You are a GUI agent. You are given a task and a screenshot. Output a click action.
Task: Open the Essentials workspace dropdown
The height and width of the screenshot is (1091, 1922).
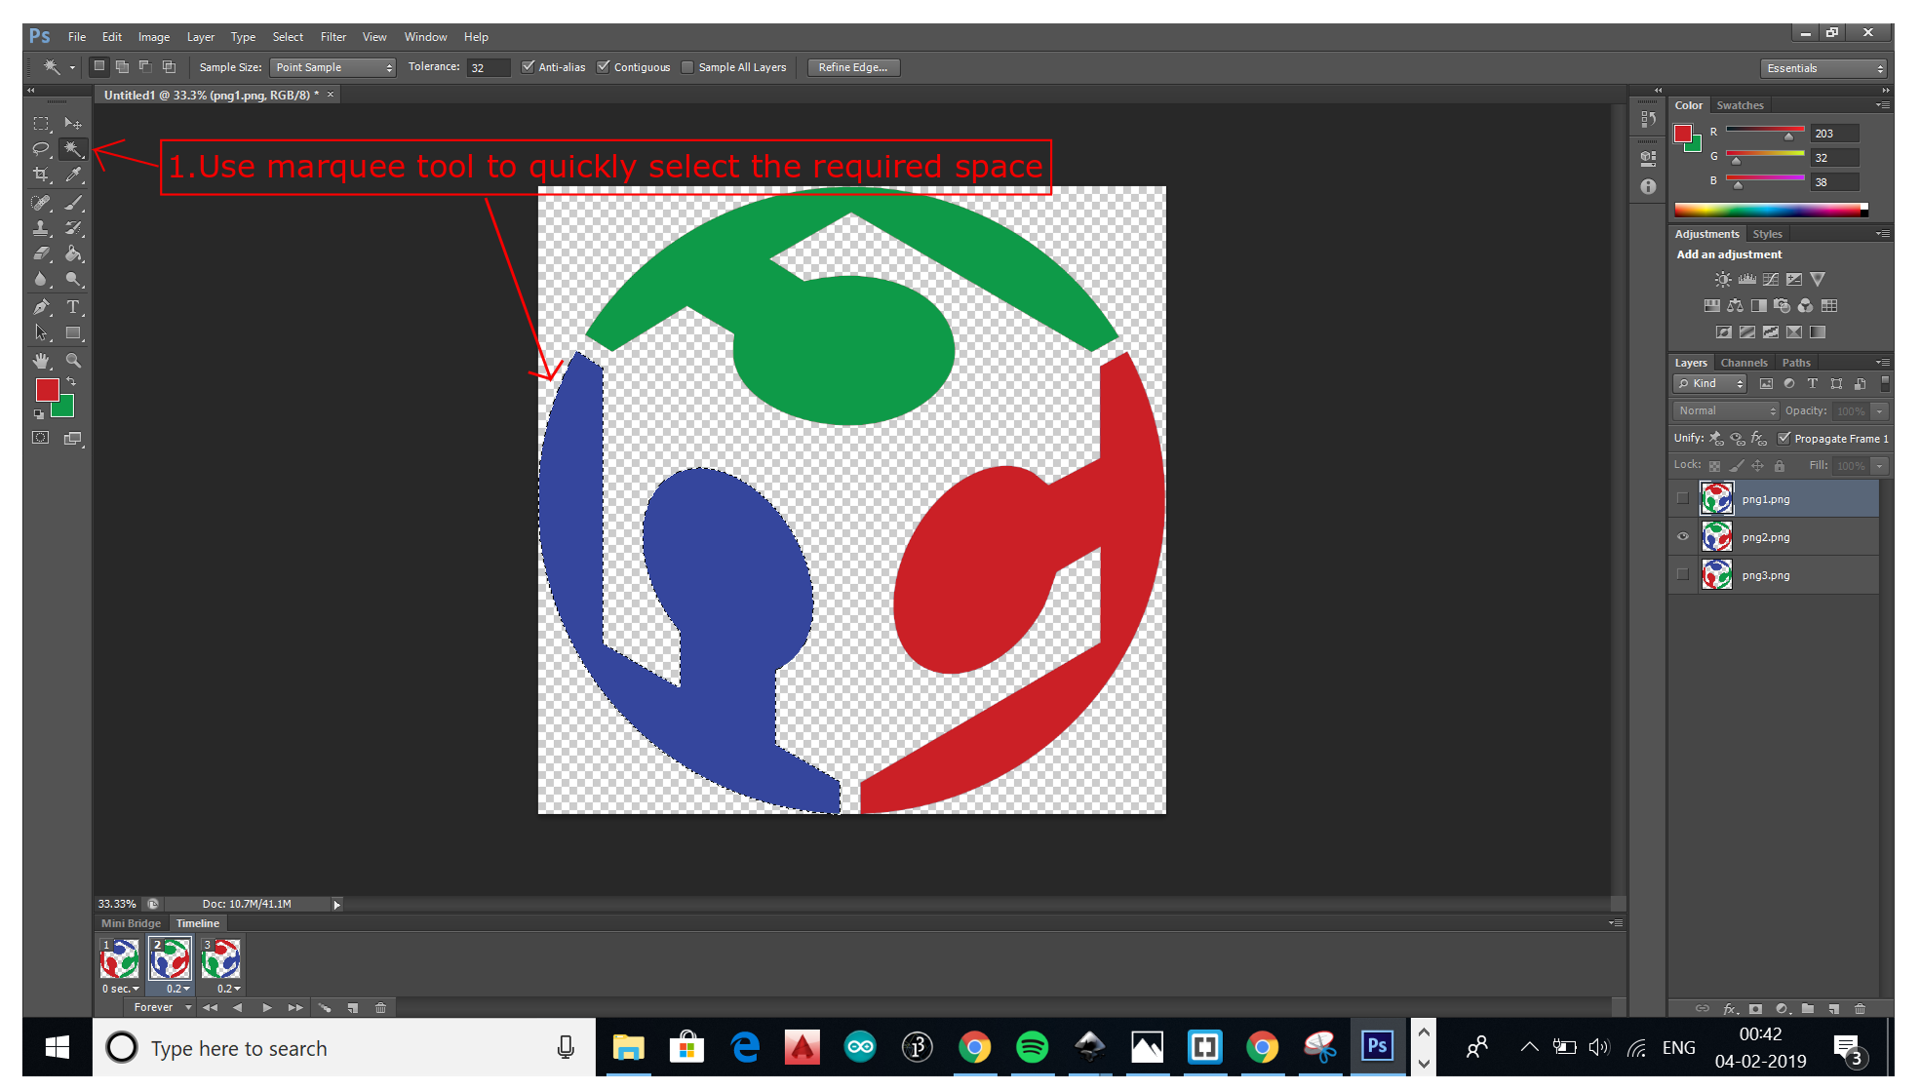1824,68
